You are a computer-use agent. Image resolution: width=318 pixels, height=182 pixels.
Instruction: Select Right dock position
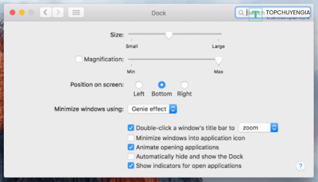(184, 85)
